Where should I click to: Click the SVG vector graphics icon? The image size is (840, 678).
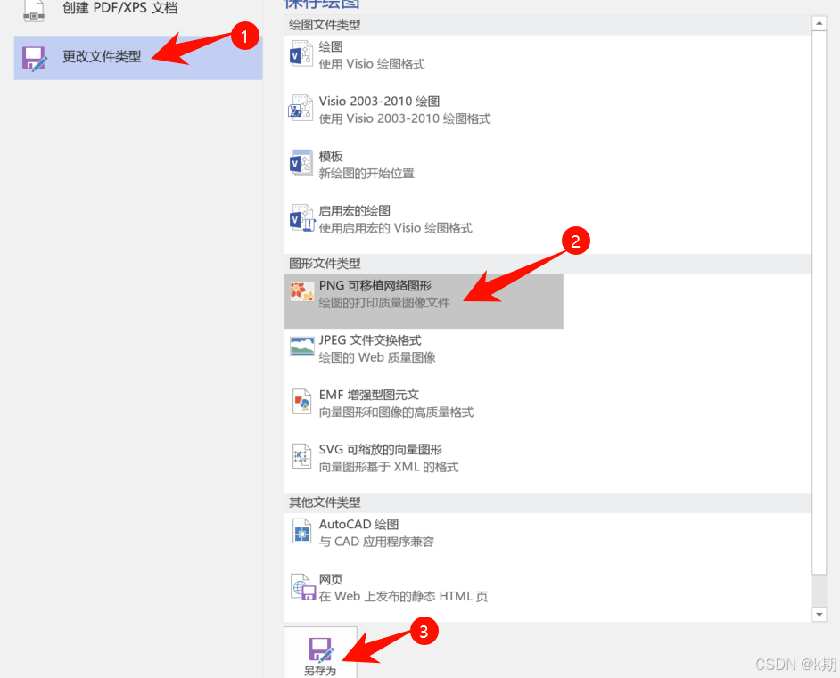pyautogui.click(x=301, y=456)
